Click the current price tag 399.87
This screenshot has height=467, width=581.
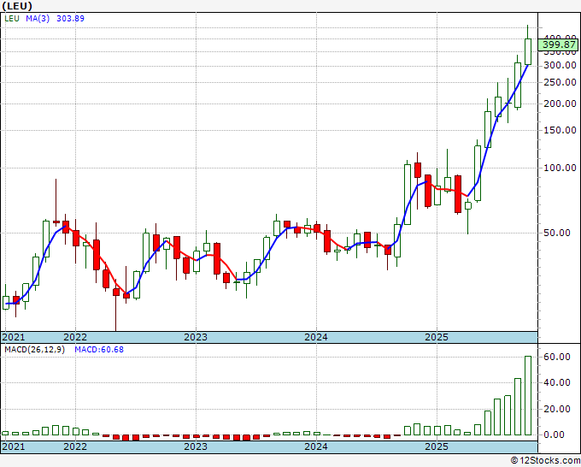coord(559,44)
